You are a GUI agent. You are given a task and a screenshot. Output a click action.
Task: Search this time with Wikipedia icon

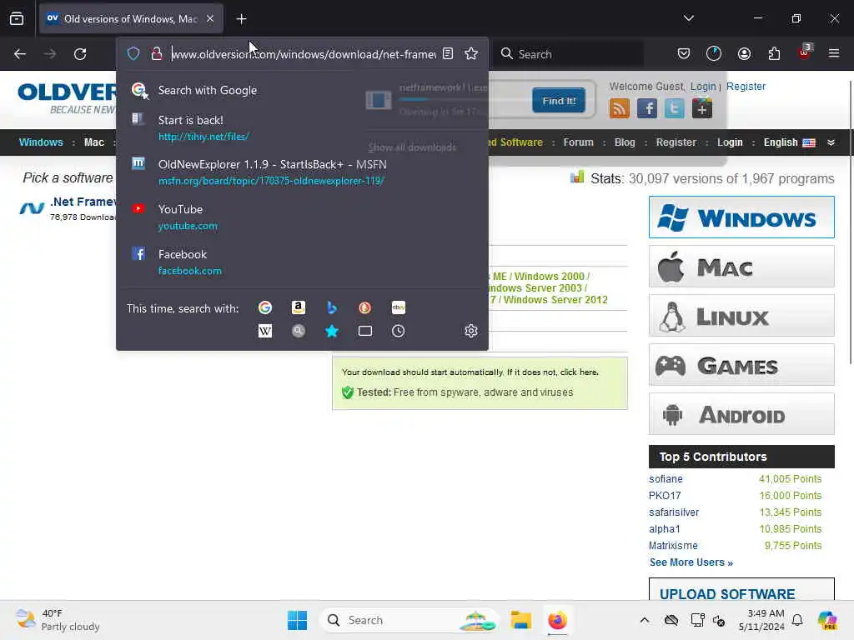coord(264,331)
